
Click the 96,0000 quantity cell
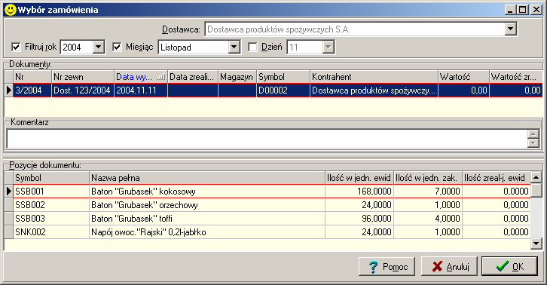click(359, 219)
